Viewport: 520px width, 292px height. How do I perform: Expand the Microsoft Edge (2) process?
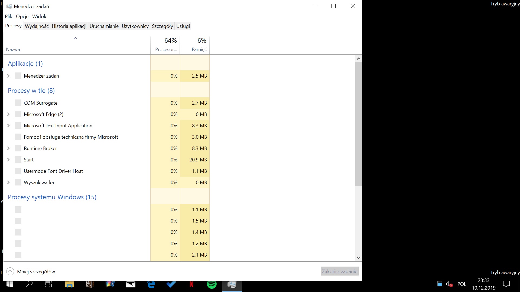coord(8,114)
